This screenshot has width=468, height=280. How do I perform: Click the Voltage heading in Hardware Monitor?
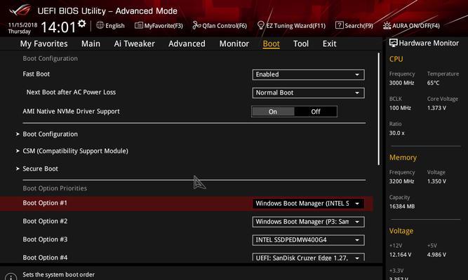tap(401, 231)
